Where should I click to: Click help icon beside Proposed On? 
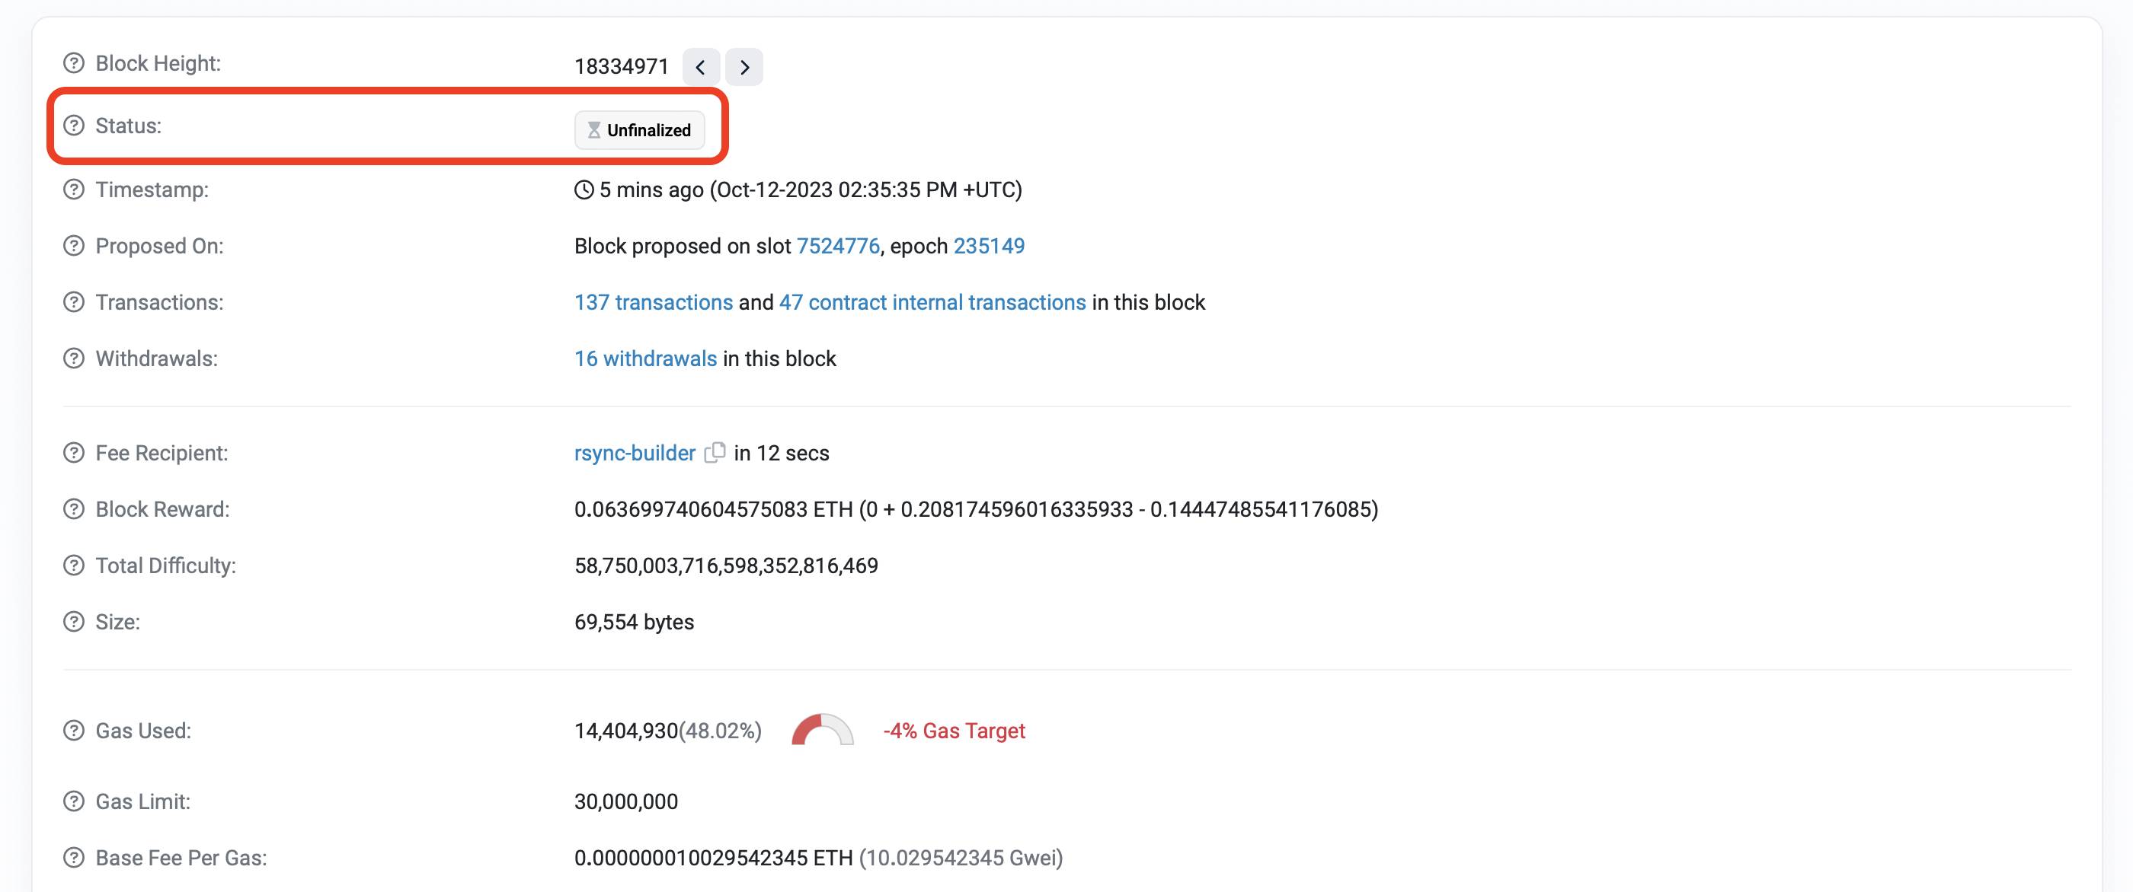74,246
